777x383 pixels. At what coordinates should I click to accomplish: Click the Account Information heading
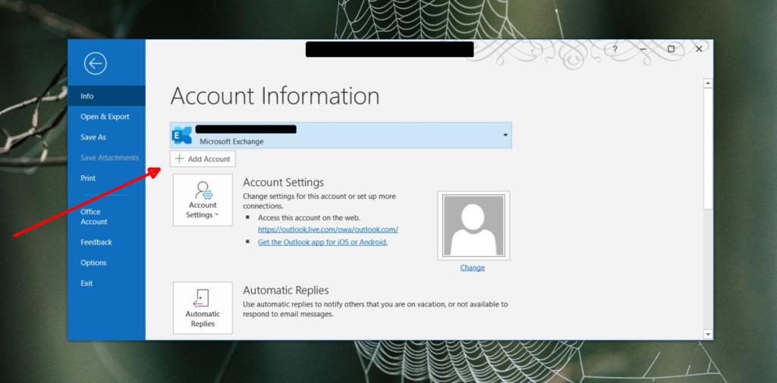[x=275, y=96]
